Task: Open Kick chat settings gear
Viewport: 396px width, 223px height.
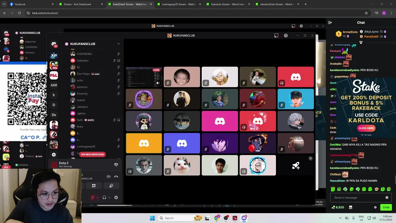Action: (x=375, y=208)
